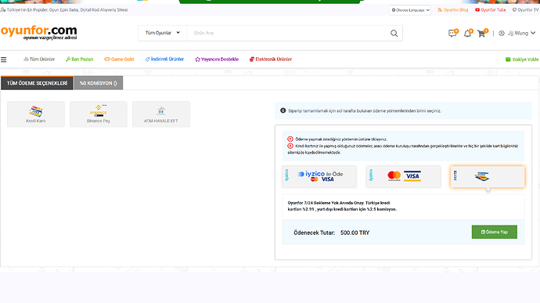The width and height of the screenshot is (540, 303).
Task: Go to İlan Pazarı
Action: coord(79,60)
